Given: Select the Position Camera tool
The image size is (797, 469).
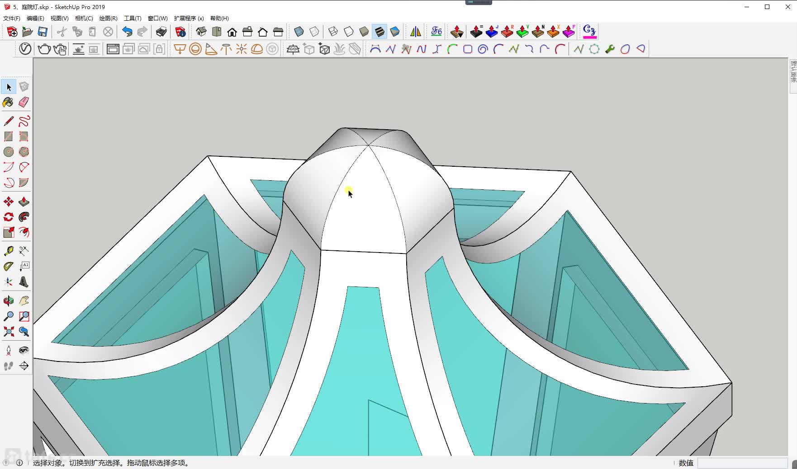Looking at the screenshot, I should coord(8,351).
